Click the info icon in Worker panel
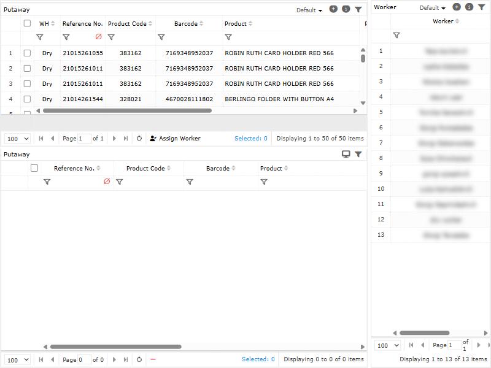This screenshot has width=491, height=368. (x=469, y=7)
